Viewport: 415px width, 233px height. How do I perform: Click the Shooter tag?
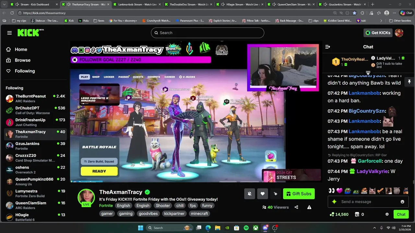coord(163,205)
